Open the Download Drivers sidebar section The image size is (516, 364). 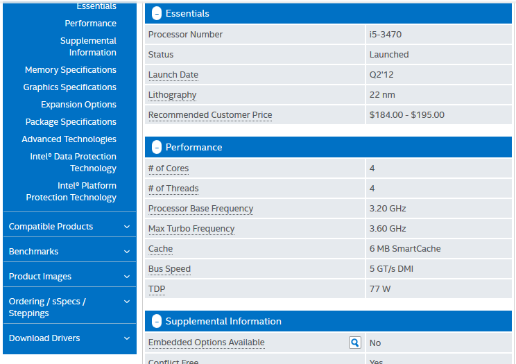[x=69, y=338]
